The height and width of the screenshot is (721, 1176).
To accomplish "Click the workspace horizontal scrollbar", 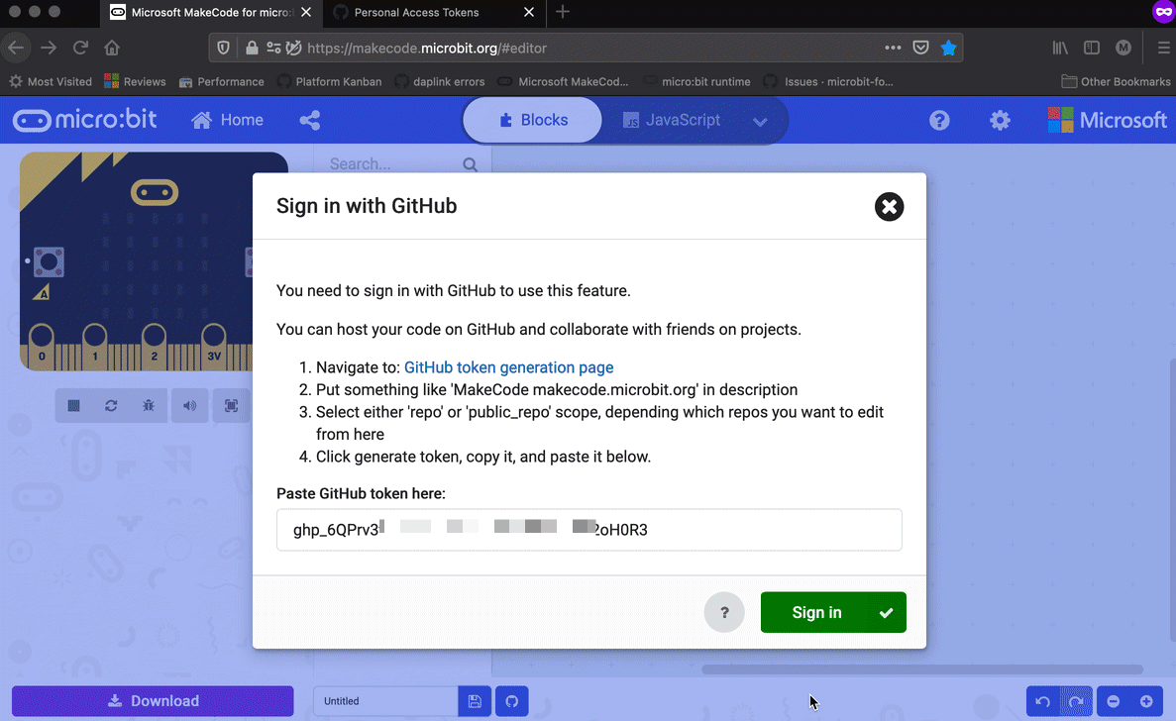I will 922,669.
